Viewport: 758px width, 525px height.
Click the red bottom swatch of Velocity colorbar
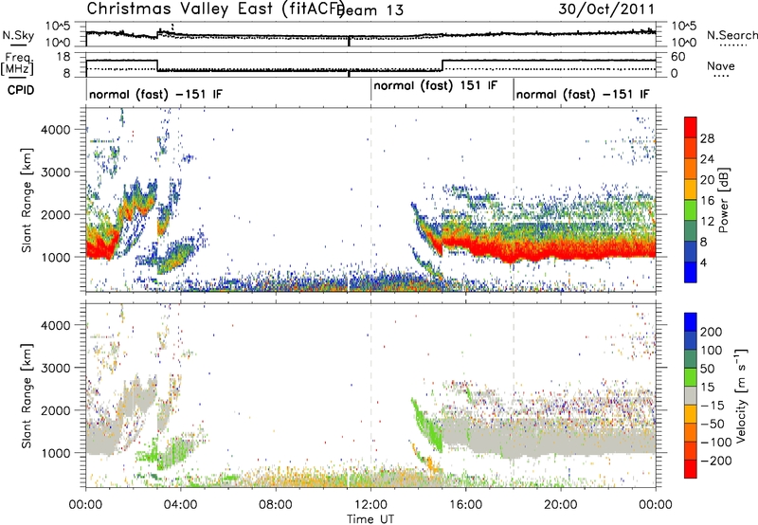[691, 469]
